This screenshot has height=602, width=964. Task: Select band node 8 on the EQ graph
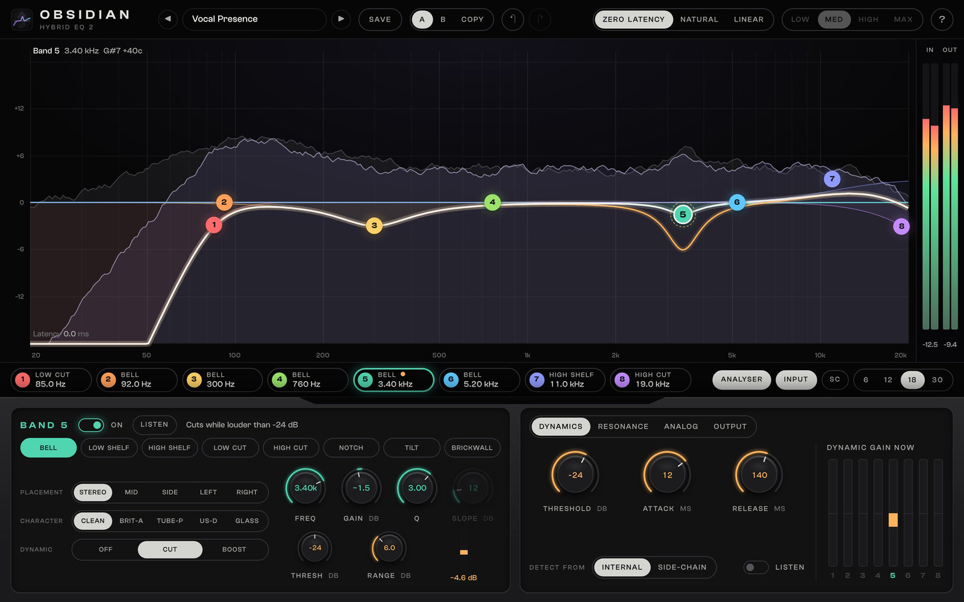(x=901, y=226)
